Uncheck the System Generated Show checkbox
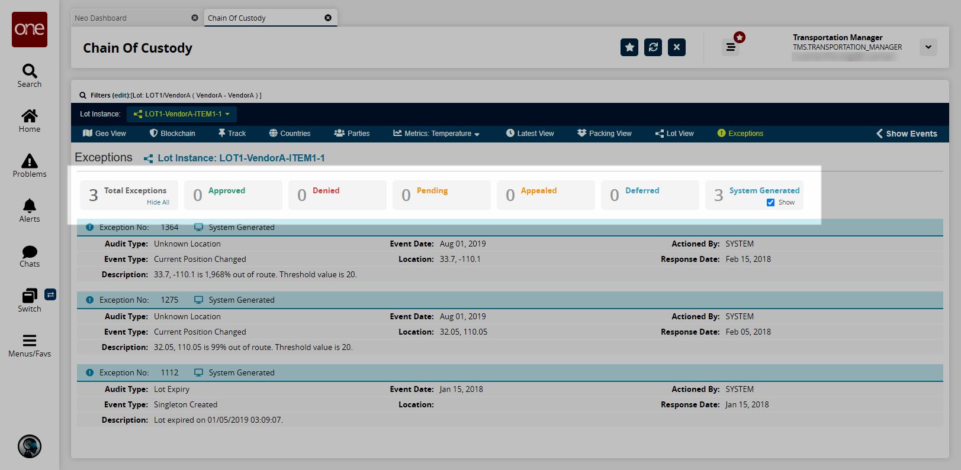Viewport: 961px width, 470px height. point(770,202)
